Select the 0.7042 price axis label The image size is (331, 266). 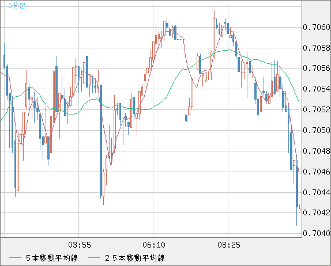pos(317,212)
